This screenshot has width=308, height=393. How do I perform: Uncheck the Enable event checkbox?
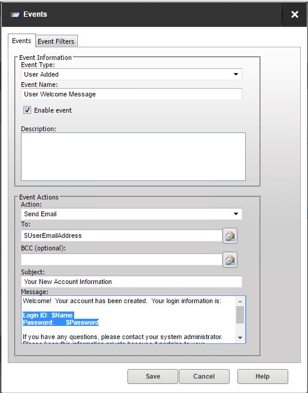pyautogui.click(x=27, y=110)
